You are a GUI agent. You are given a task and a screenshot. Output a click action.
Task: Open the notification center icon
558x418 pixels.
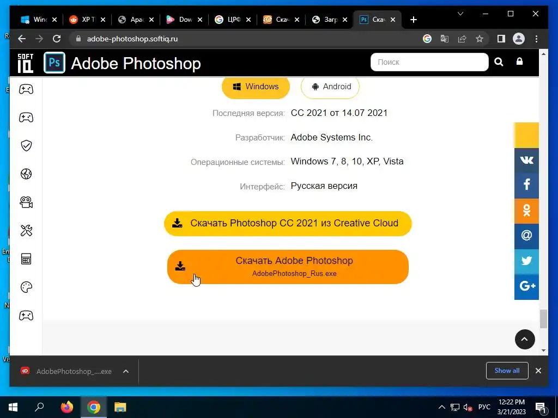point(541,408)
